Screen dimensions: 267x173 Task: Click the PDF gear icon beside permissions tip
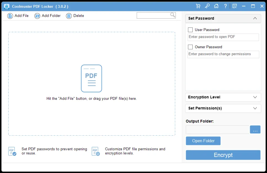pos(96,151)
